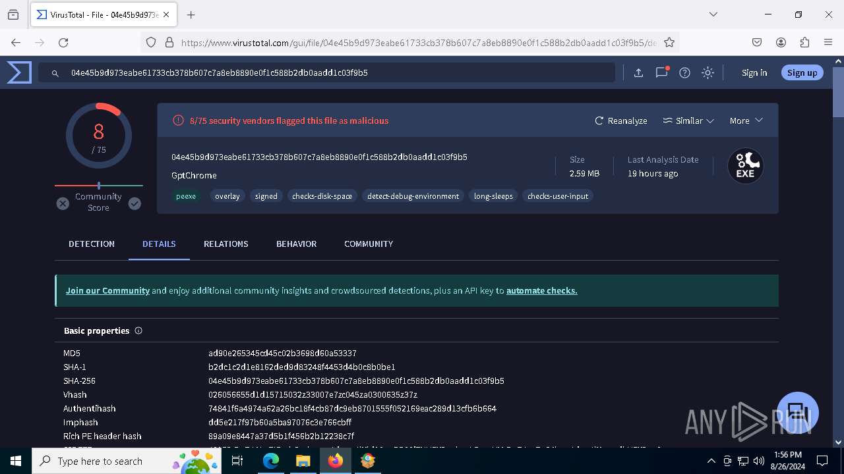844x474 pixels.
Task: Click the search magnifier icon in VirusTotal
Action: click(55, 73)
